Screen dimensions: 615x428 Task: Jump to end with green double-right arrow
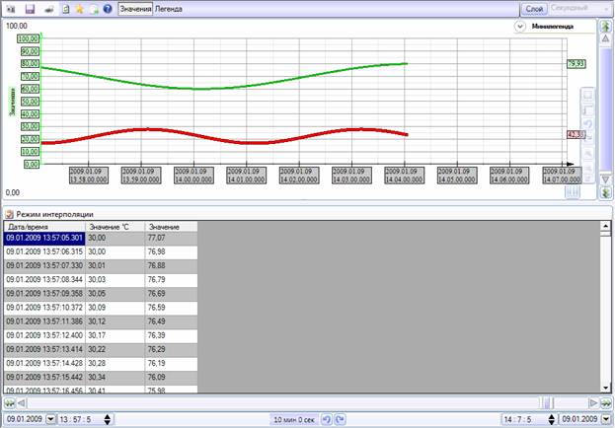click(x=606, y=403)
